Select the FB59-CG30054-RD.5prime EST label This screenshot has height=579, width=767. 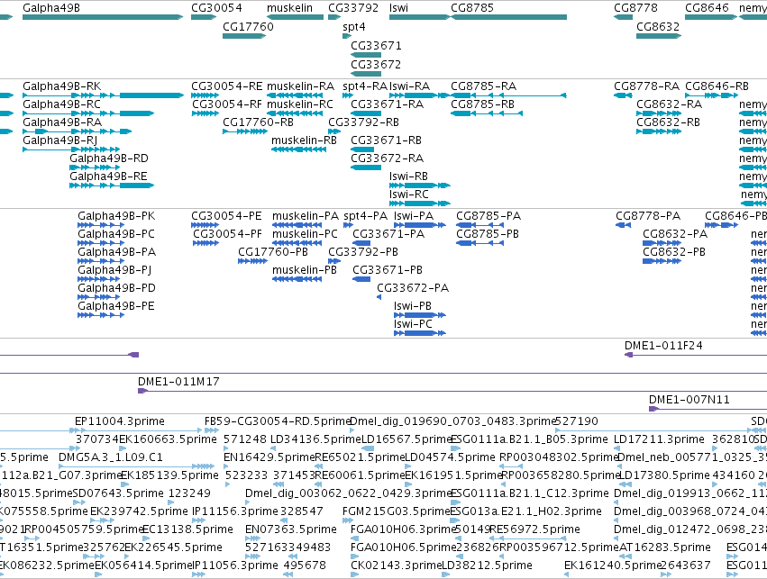click(x=278, y=421)
